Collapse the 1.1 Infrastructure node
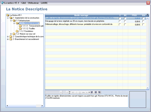 (x=11, y=21)
